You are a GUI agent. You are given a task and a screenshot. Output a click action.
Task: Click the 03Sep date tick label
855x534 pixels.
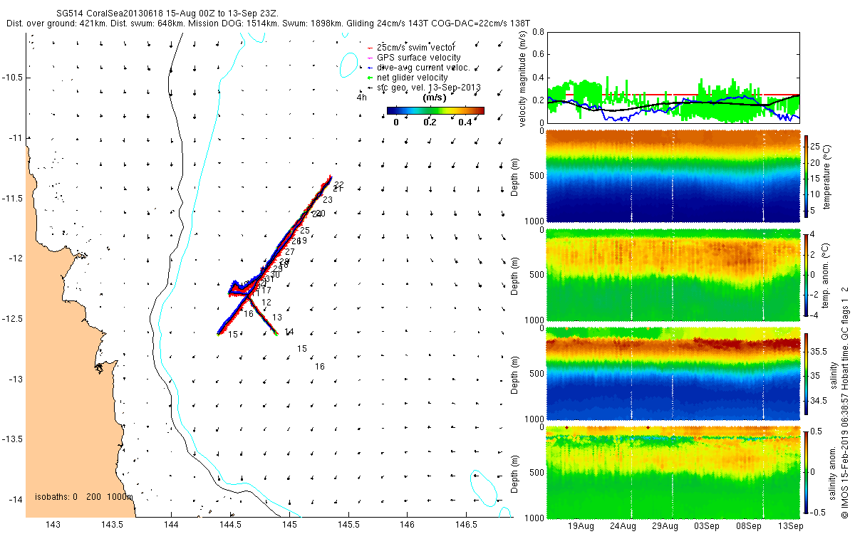pyautogui.click(x=706, y=526)
